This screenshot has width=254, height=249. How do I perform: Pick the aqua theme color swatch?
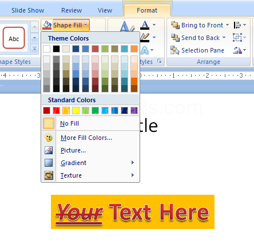[x=124, y=49]
